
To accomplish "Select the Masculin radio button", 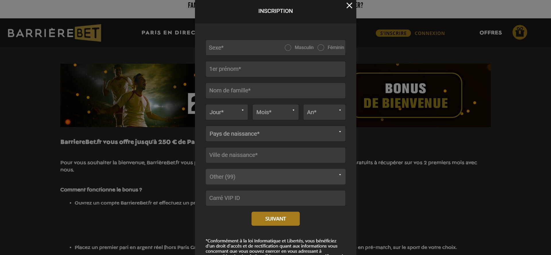I will [288, 48].
